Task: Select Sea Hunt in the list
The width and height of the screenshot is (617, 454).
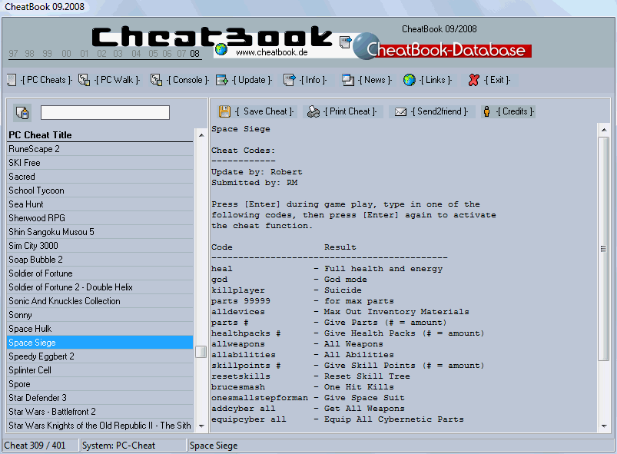Action: tap(101, 204)
